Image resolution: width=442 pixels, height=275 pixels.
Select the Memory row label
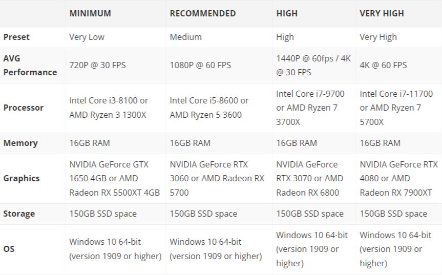point(20,143)
